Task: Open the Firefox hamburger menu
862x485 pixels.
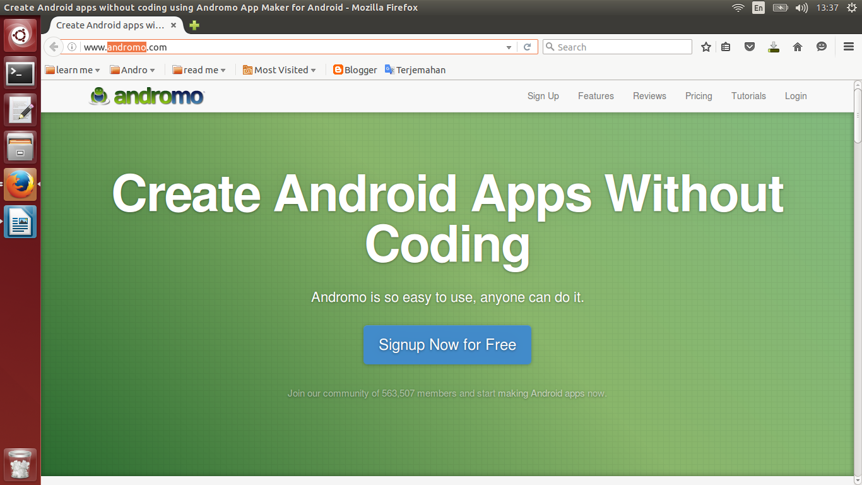Action: tap(849, 47)
